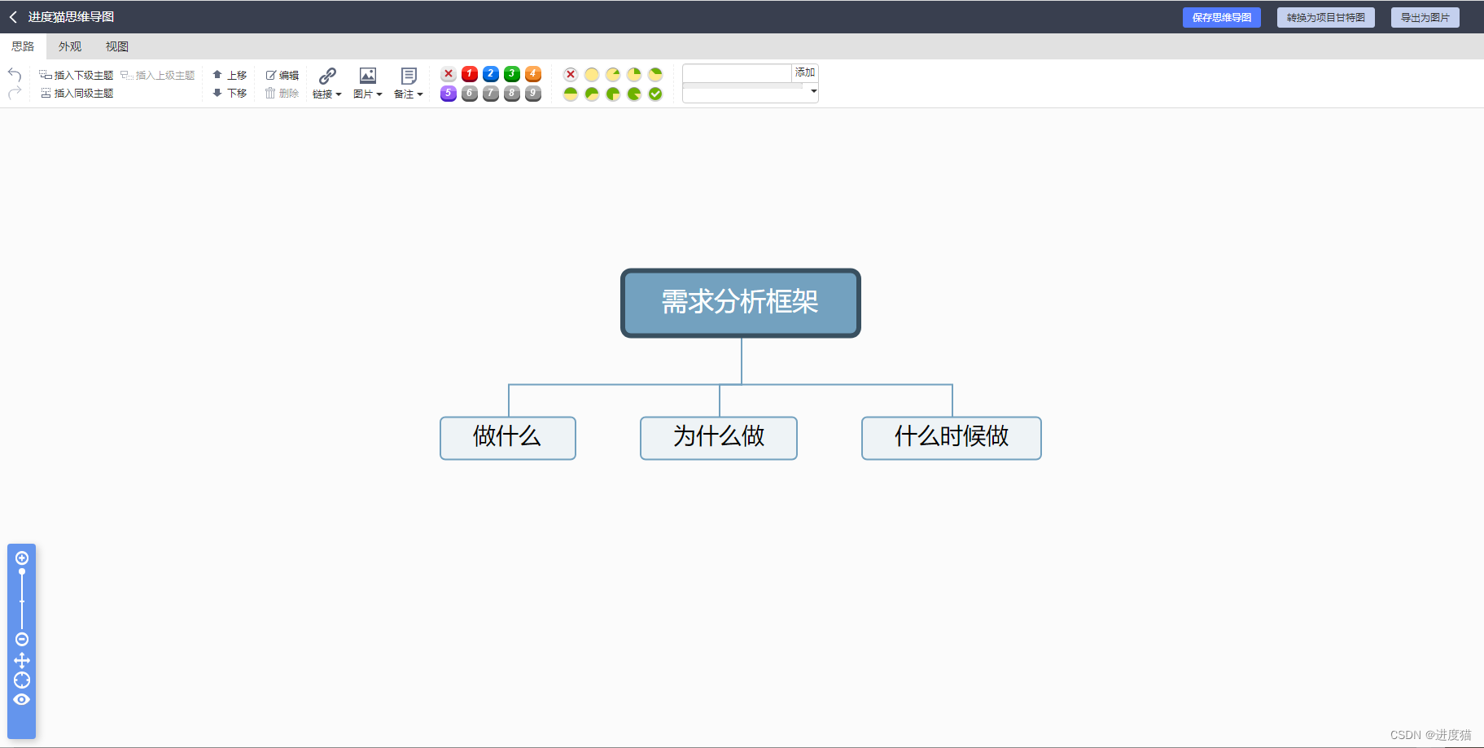Set progress to the three-eighths pie

click(x=655, y=74)
